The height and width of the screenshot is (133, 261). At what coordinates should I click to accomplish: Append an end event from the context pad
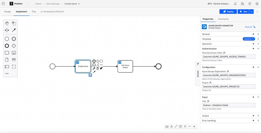94,61
